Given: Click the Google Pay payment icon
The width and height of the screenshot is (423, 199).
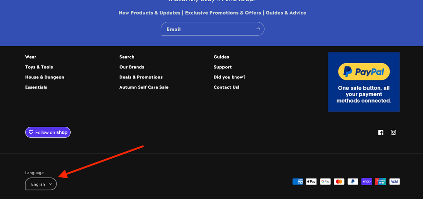Looking at the screenshot, I should 325,182.
